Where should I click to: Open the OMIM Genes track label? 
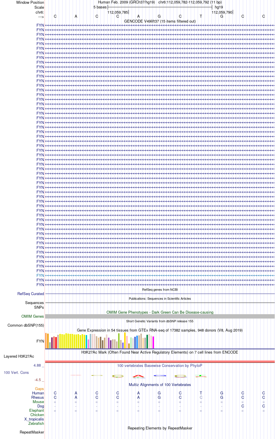point(33,316)
